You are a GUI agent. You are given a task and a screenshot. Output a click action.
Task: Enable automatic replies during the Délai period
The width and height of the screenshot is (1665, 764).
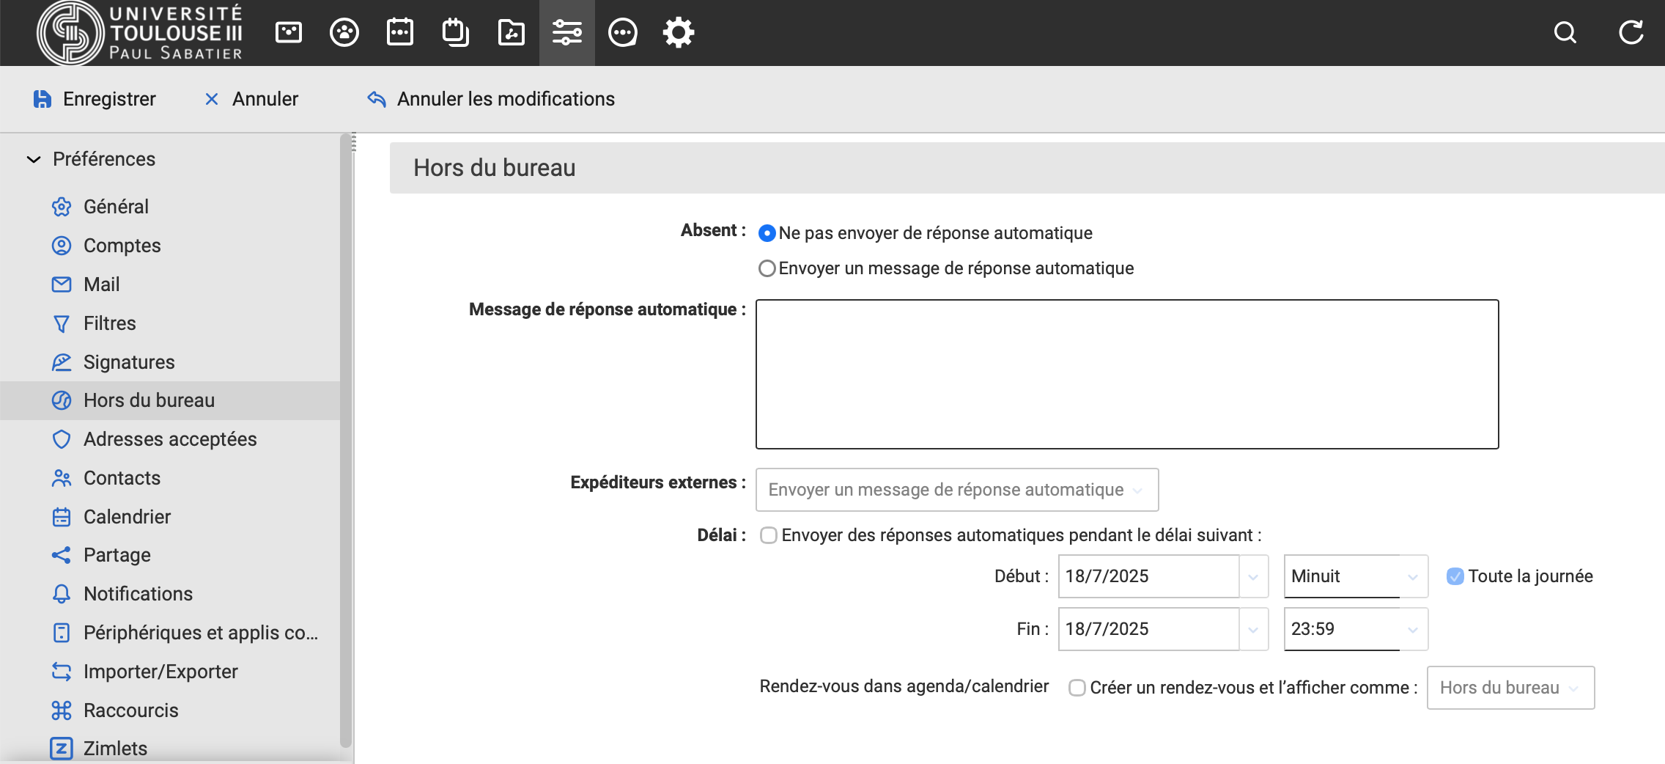(x=769, y=535)
